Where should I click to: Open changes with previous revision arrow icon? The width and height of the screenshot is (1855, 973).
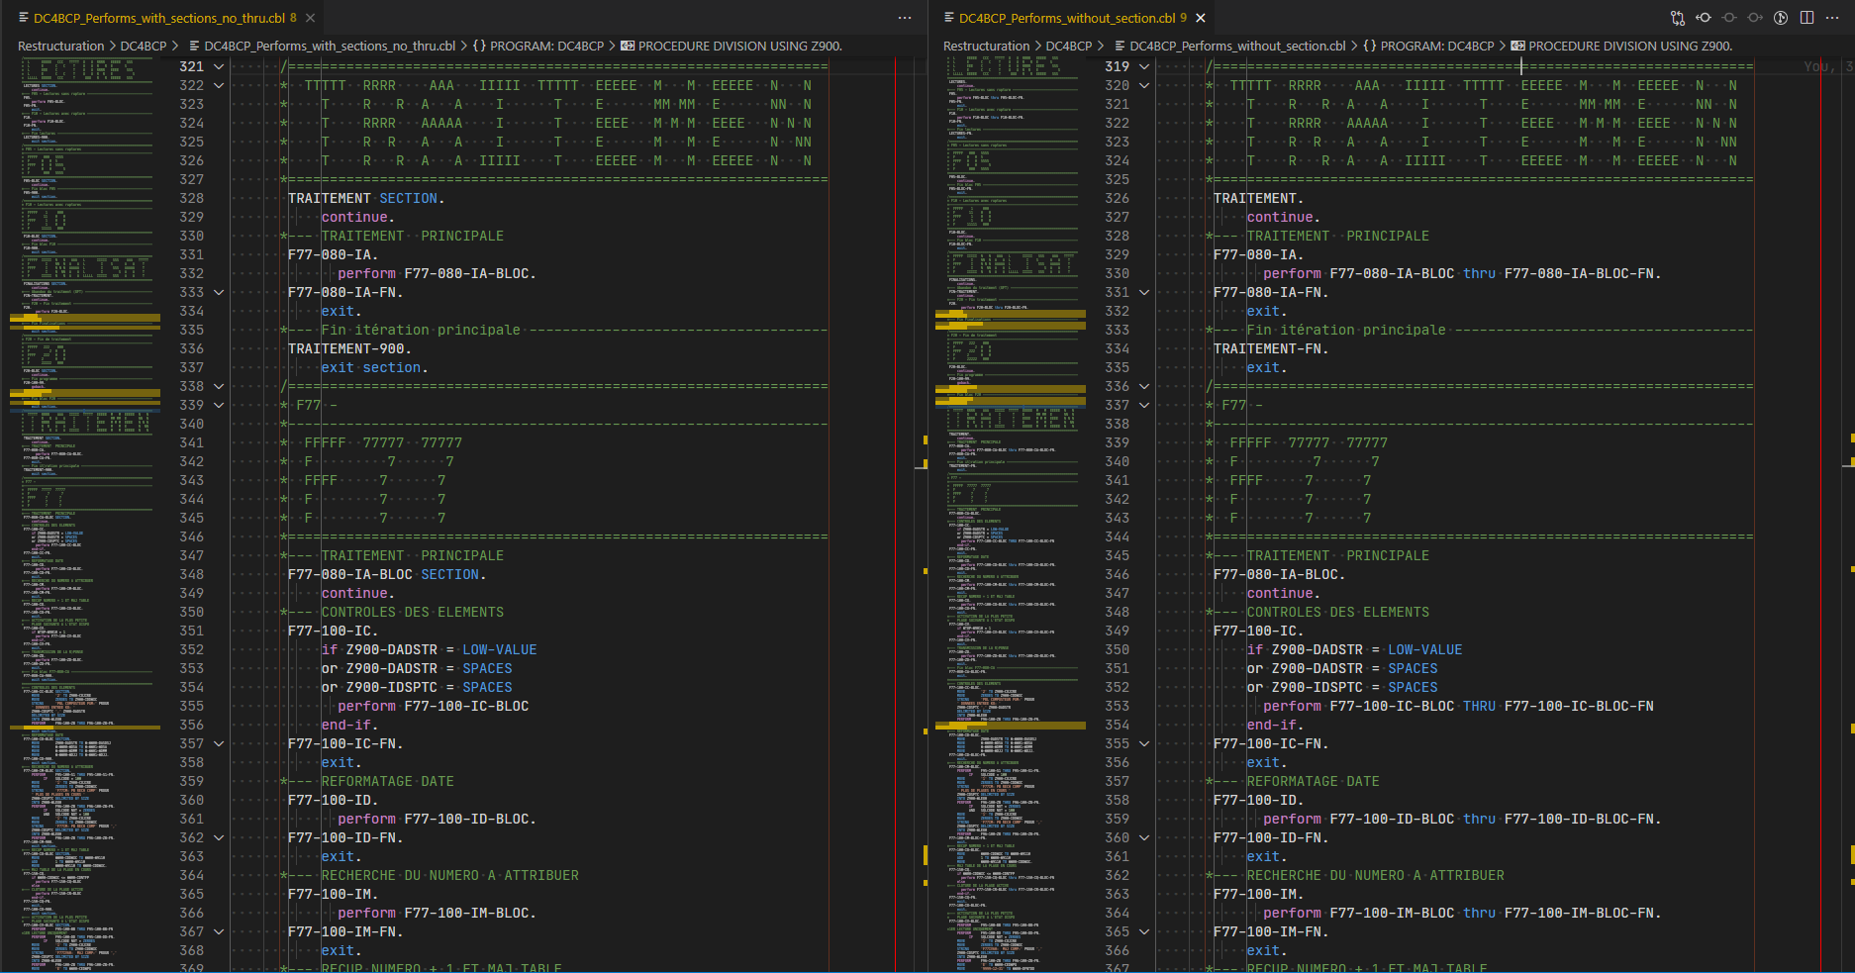pyautogui.click(x=1704, y=18)
